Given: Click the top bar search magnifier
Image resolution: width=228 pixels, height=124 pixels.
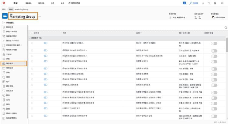Looking at the screenshot, I should click(215, 3).
